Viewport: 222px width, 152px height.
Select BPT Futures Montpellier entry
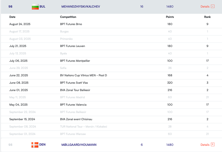(75, 61)
